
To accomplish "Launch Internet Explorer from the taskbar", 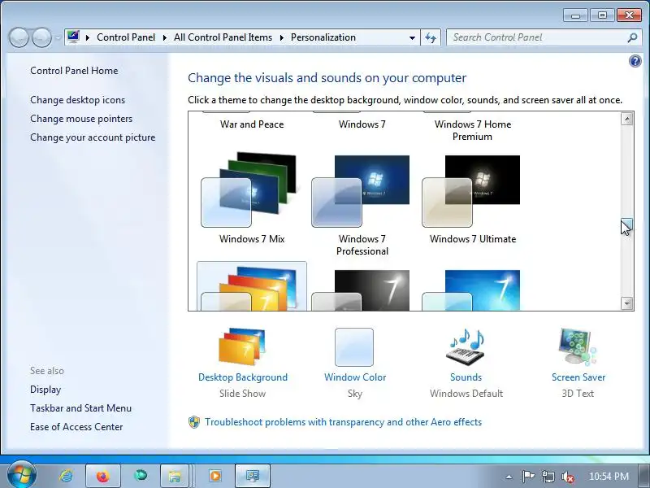I will (66, 476).
